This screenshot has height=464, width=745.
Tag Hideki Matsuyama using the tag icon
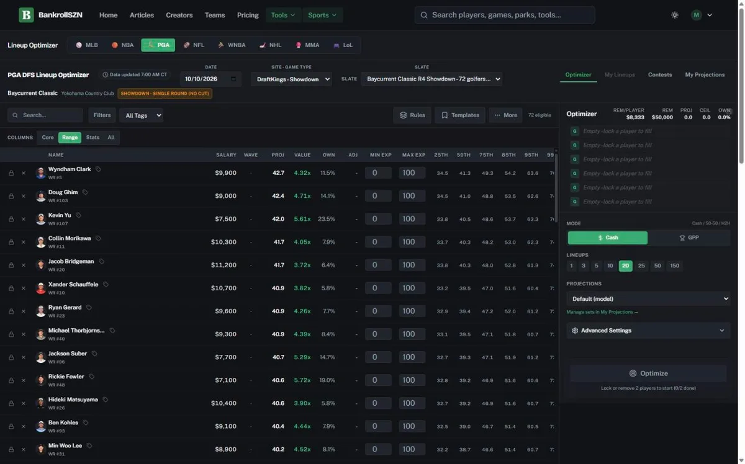point(105,399)
